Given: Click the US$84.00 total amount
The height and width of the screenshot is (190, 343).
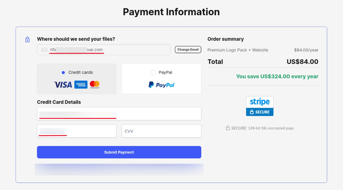Looking at the screenshot, I should [x=302, y=62].
